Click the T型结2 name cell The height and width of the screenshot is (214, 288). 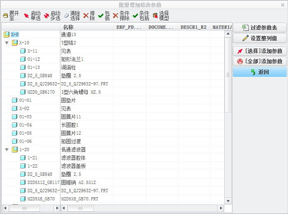(87, 43)
